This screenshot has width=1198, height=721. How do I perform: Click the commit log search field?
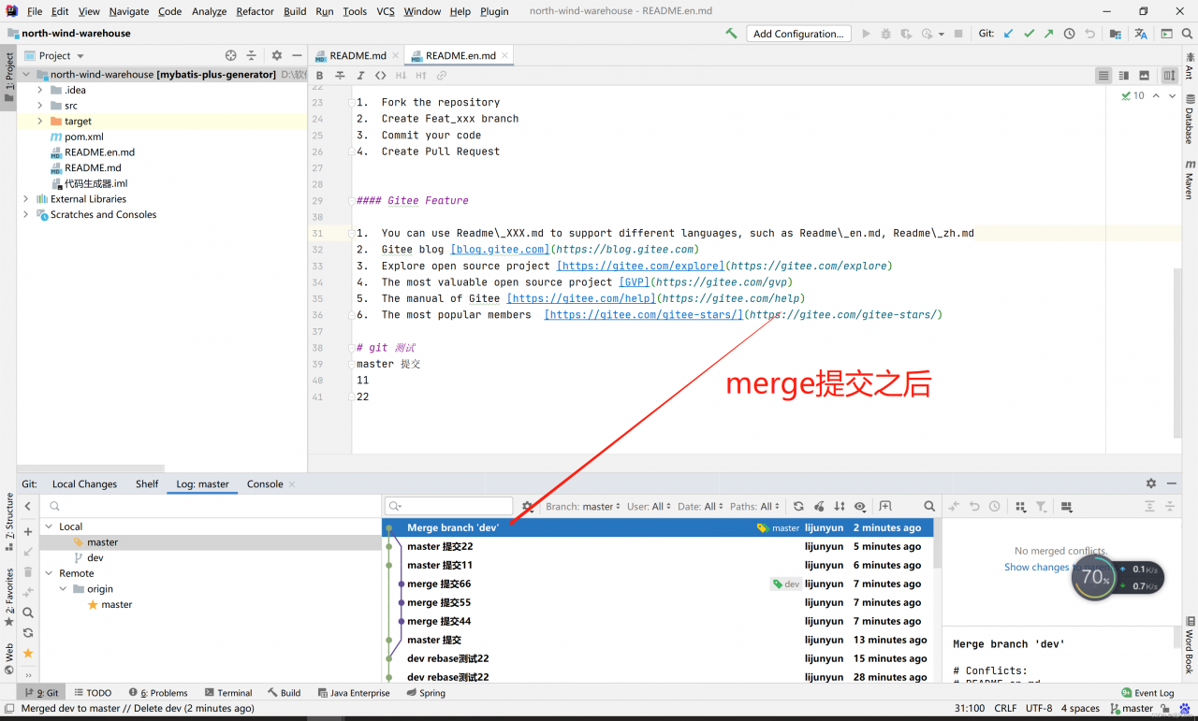449,506
